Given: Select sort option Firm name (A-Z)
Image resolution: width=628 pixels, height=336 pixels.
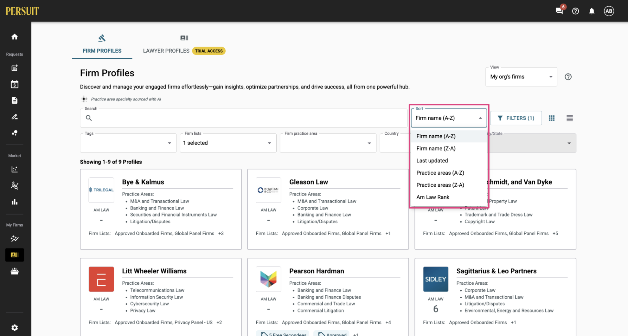Looking at the screenshot, I should pyautogui.click(x=449, y=136).
